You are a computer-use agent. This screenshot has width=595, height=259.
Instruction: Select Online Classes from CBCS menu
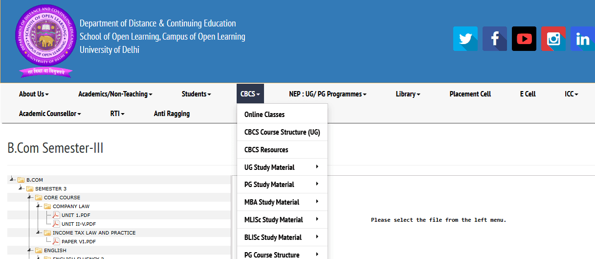[x=264, y=115]
